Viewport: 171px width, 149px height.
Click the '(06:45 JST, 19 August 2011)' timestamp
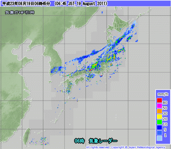click(x=81, y=3)
